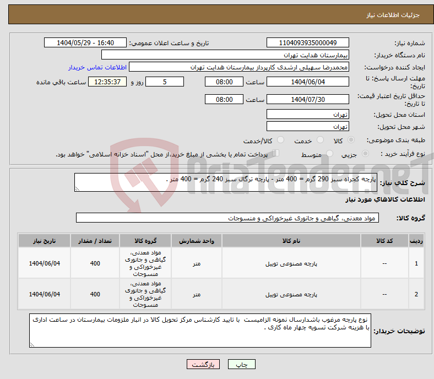Click the resize handle of buyer notes textarea

[x=32, y=345]
